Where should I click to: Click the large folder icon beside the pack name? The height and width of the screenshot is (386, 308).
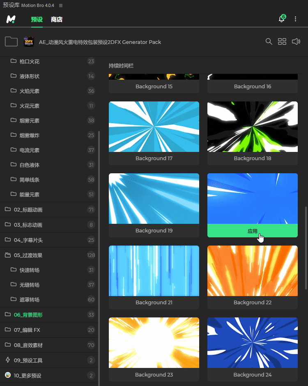(11, 41)
